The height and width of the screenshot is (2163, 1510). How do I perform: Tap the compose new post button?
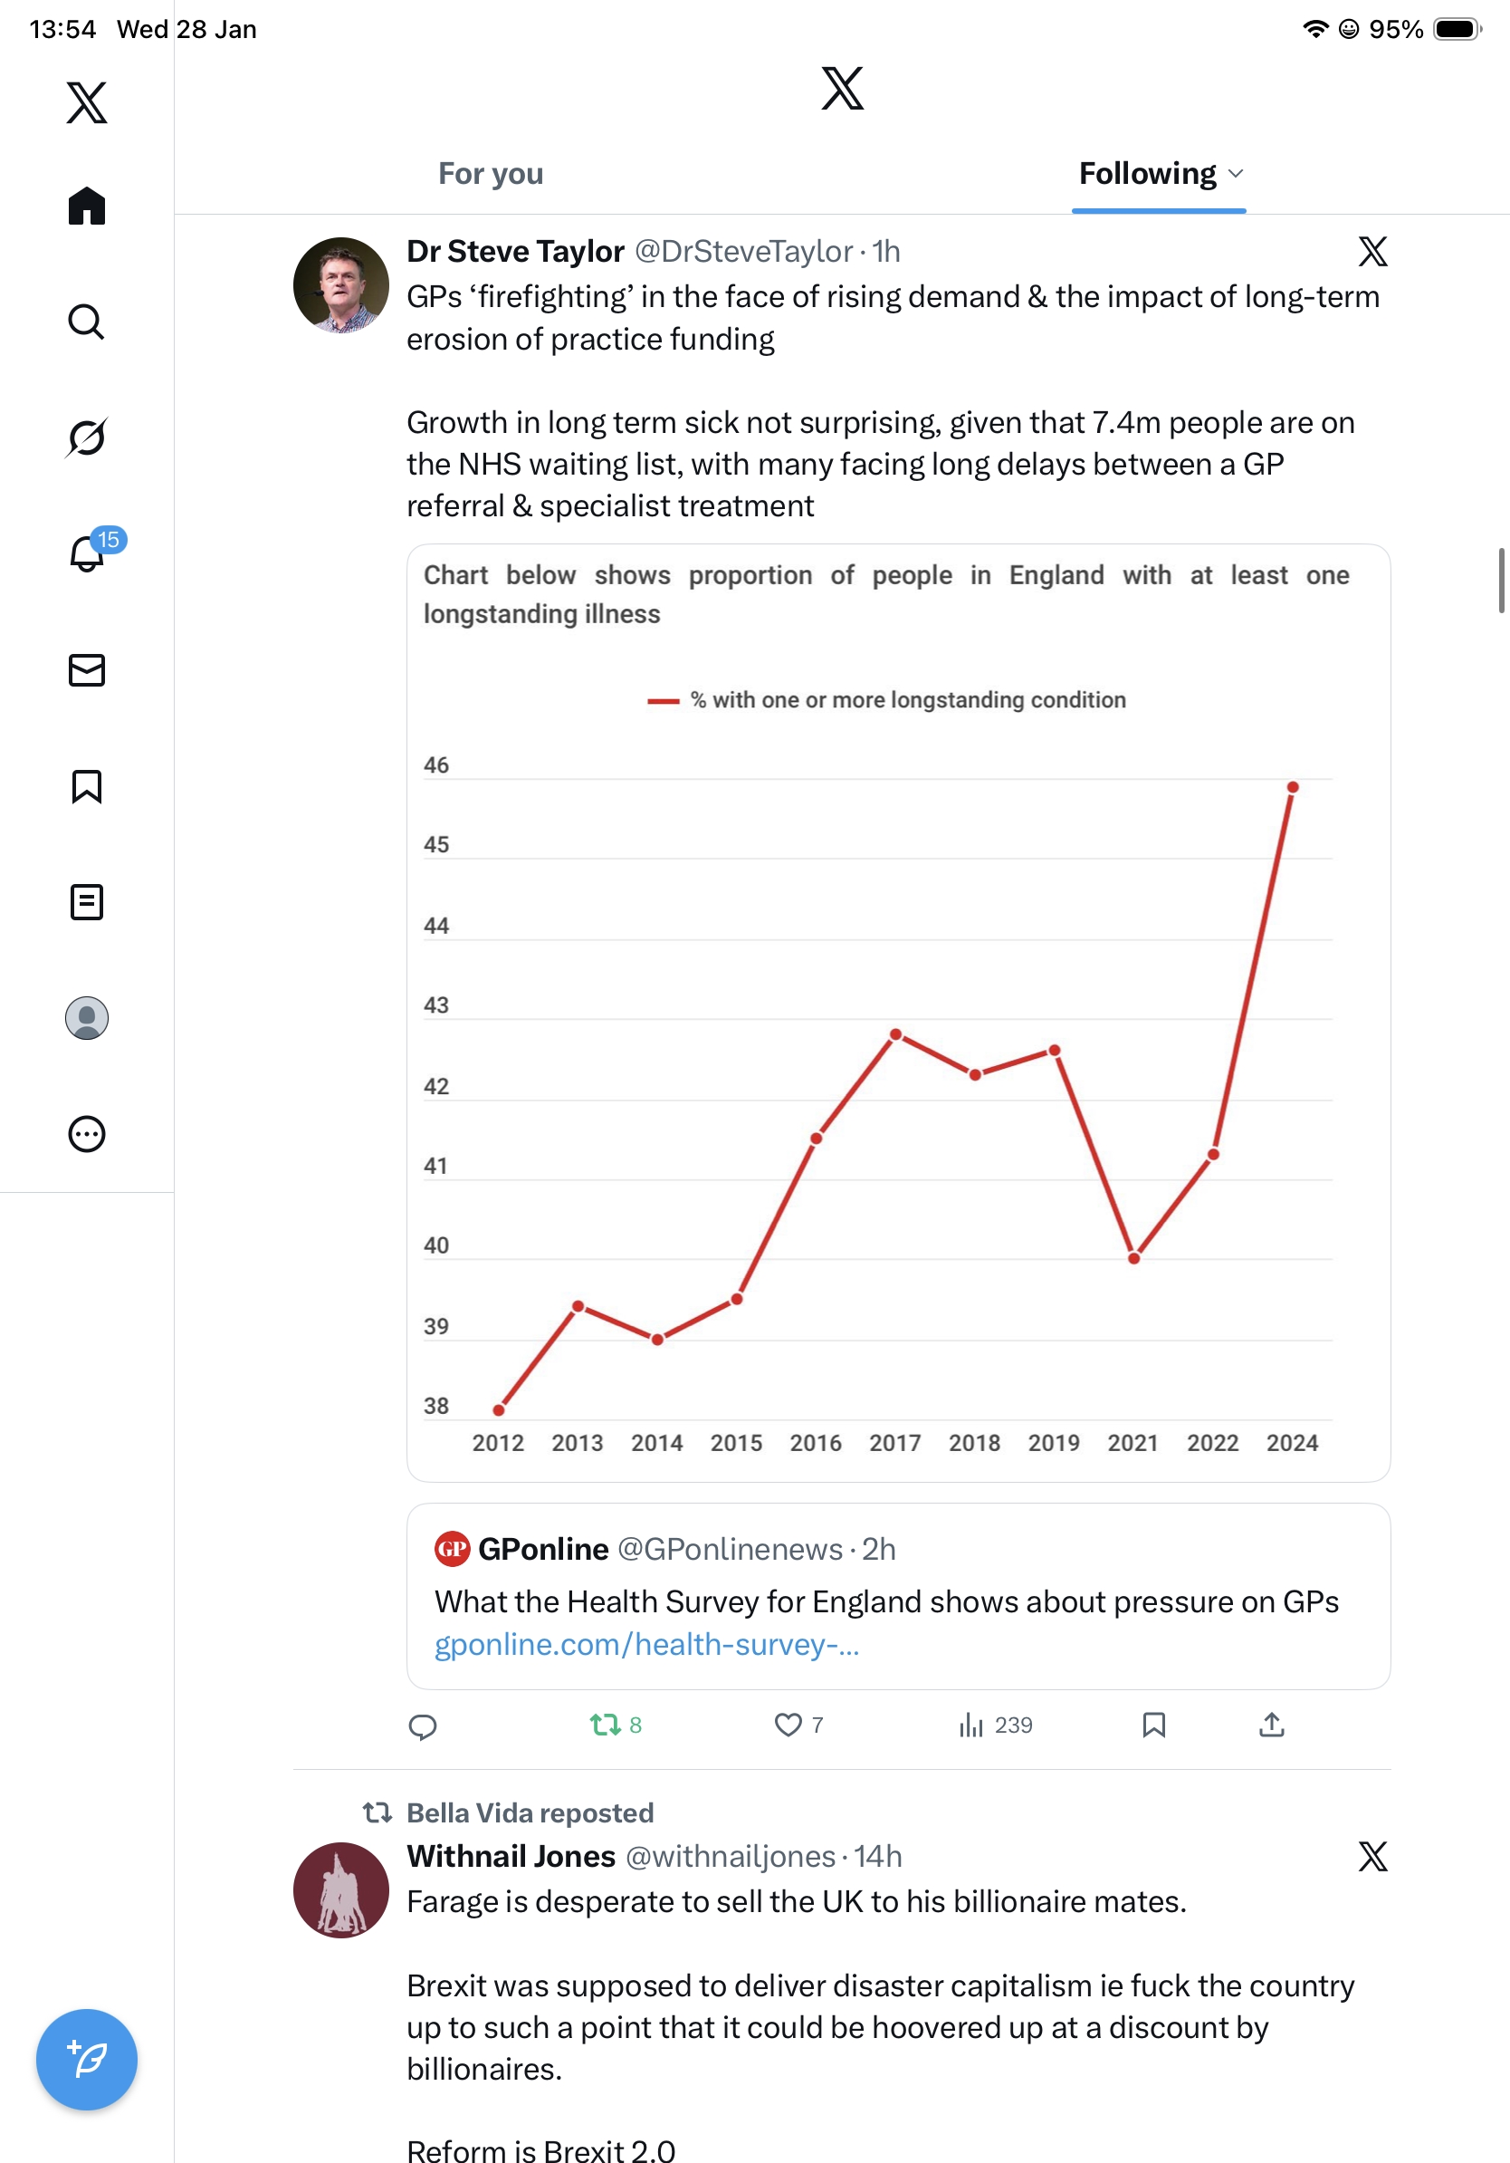click(87, 2059)
